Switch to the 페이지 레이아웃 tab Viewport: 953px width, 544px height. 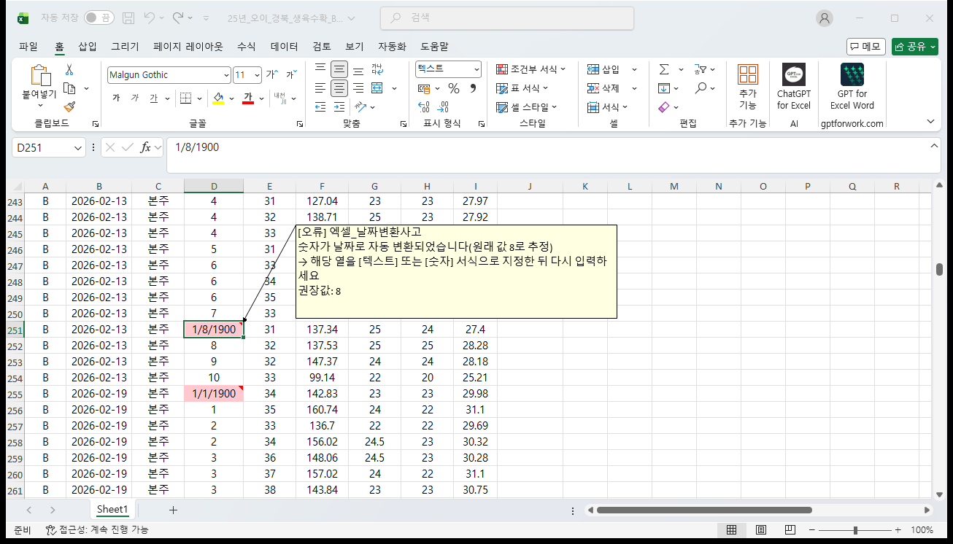[188, 46]
